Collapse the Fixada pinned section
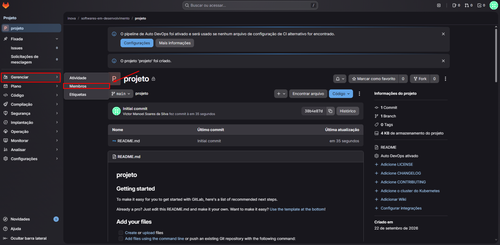 pyautogui.click(x=31, y=39)
